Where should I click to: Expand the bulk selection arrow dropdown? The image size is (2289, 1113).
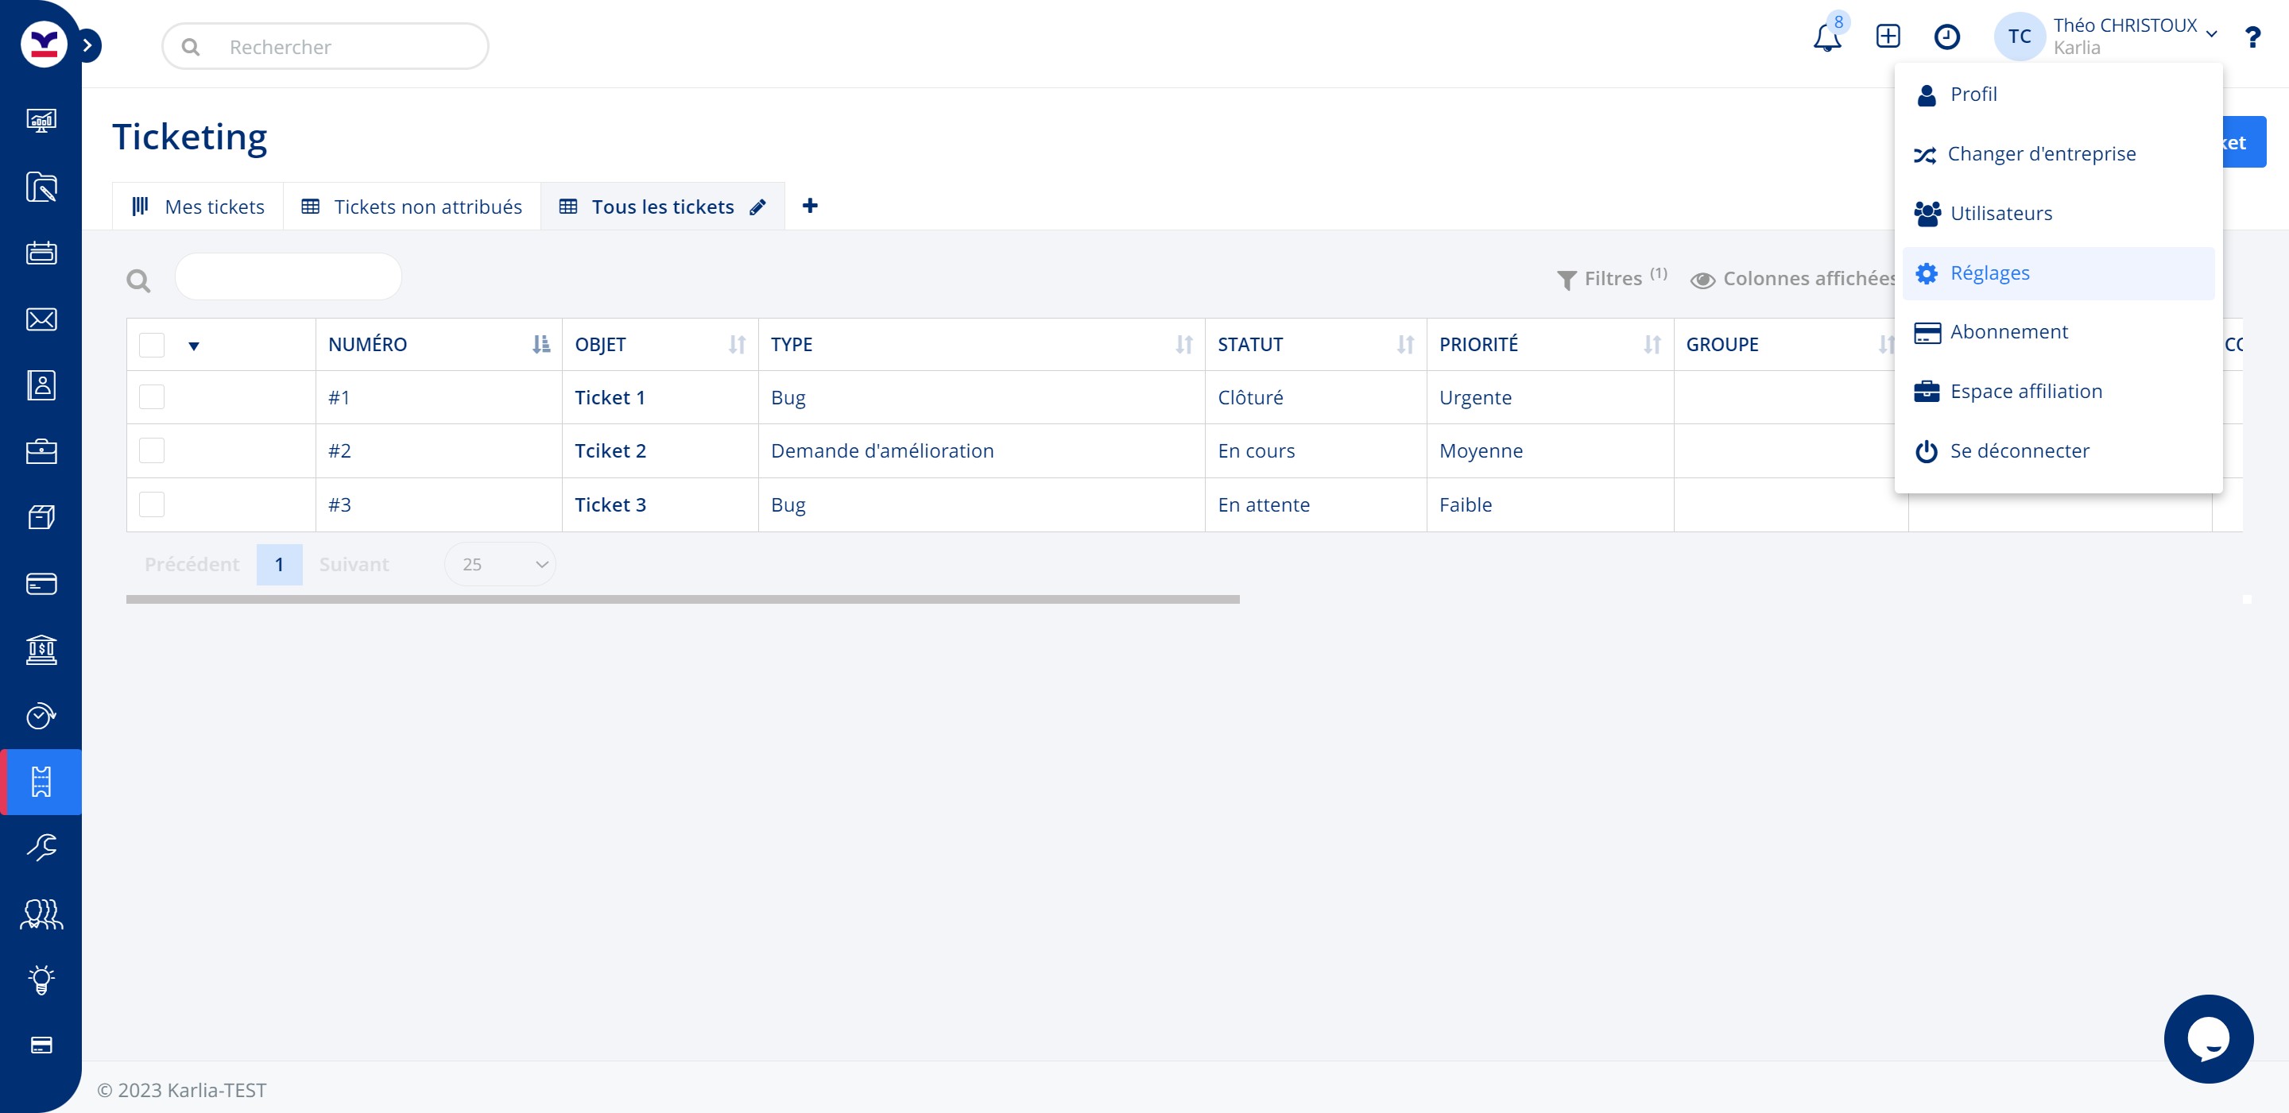click(x=194, y=346)
